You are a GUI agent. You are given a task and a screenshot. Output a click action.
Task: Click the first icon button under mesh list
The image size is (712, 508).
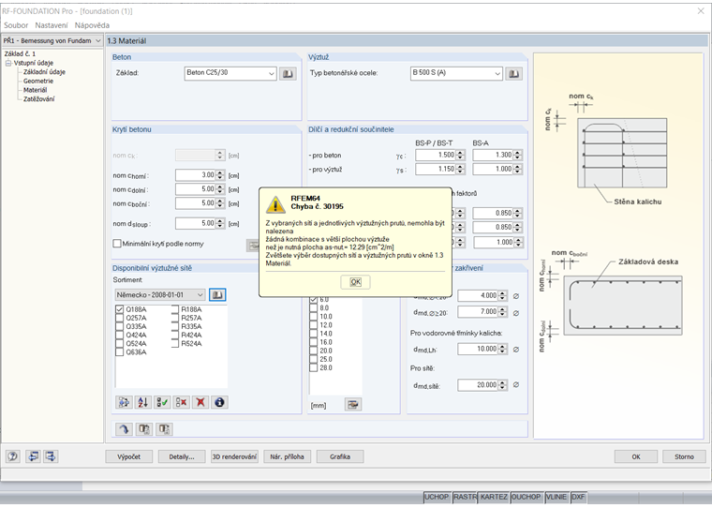pos(124,402)
